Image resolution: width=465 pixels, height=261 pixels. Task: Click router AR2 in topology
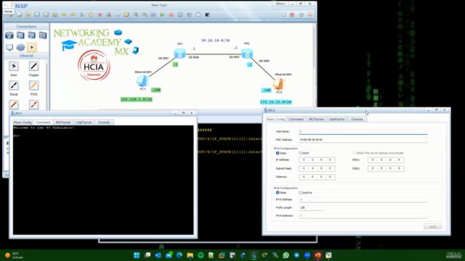pos(247,54)
